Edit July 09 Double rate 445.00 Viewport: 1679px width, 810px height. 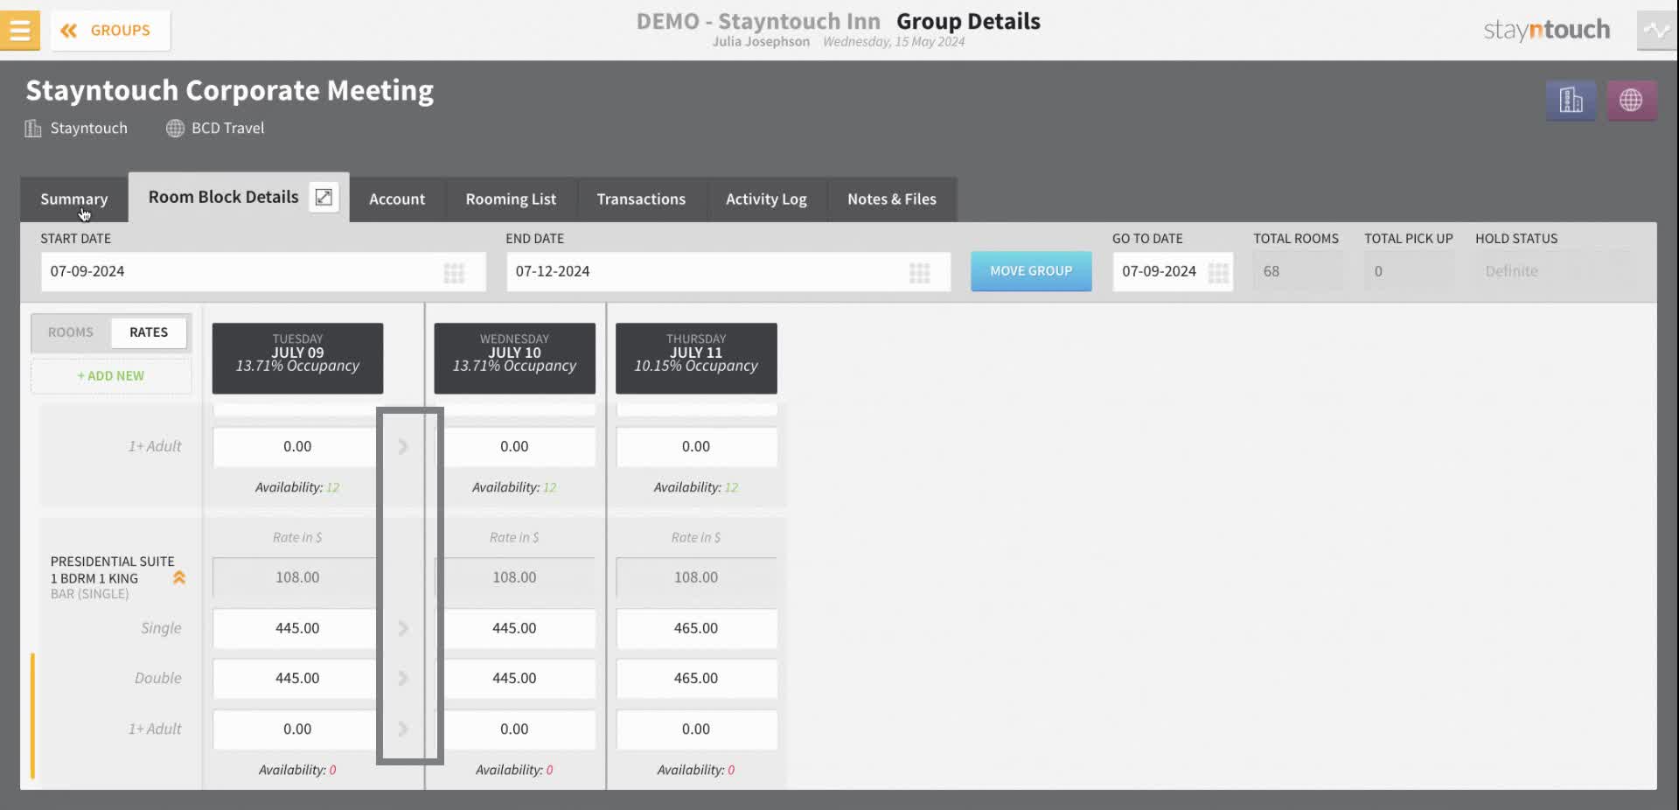(x=297, y=678)
